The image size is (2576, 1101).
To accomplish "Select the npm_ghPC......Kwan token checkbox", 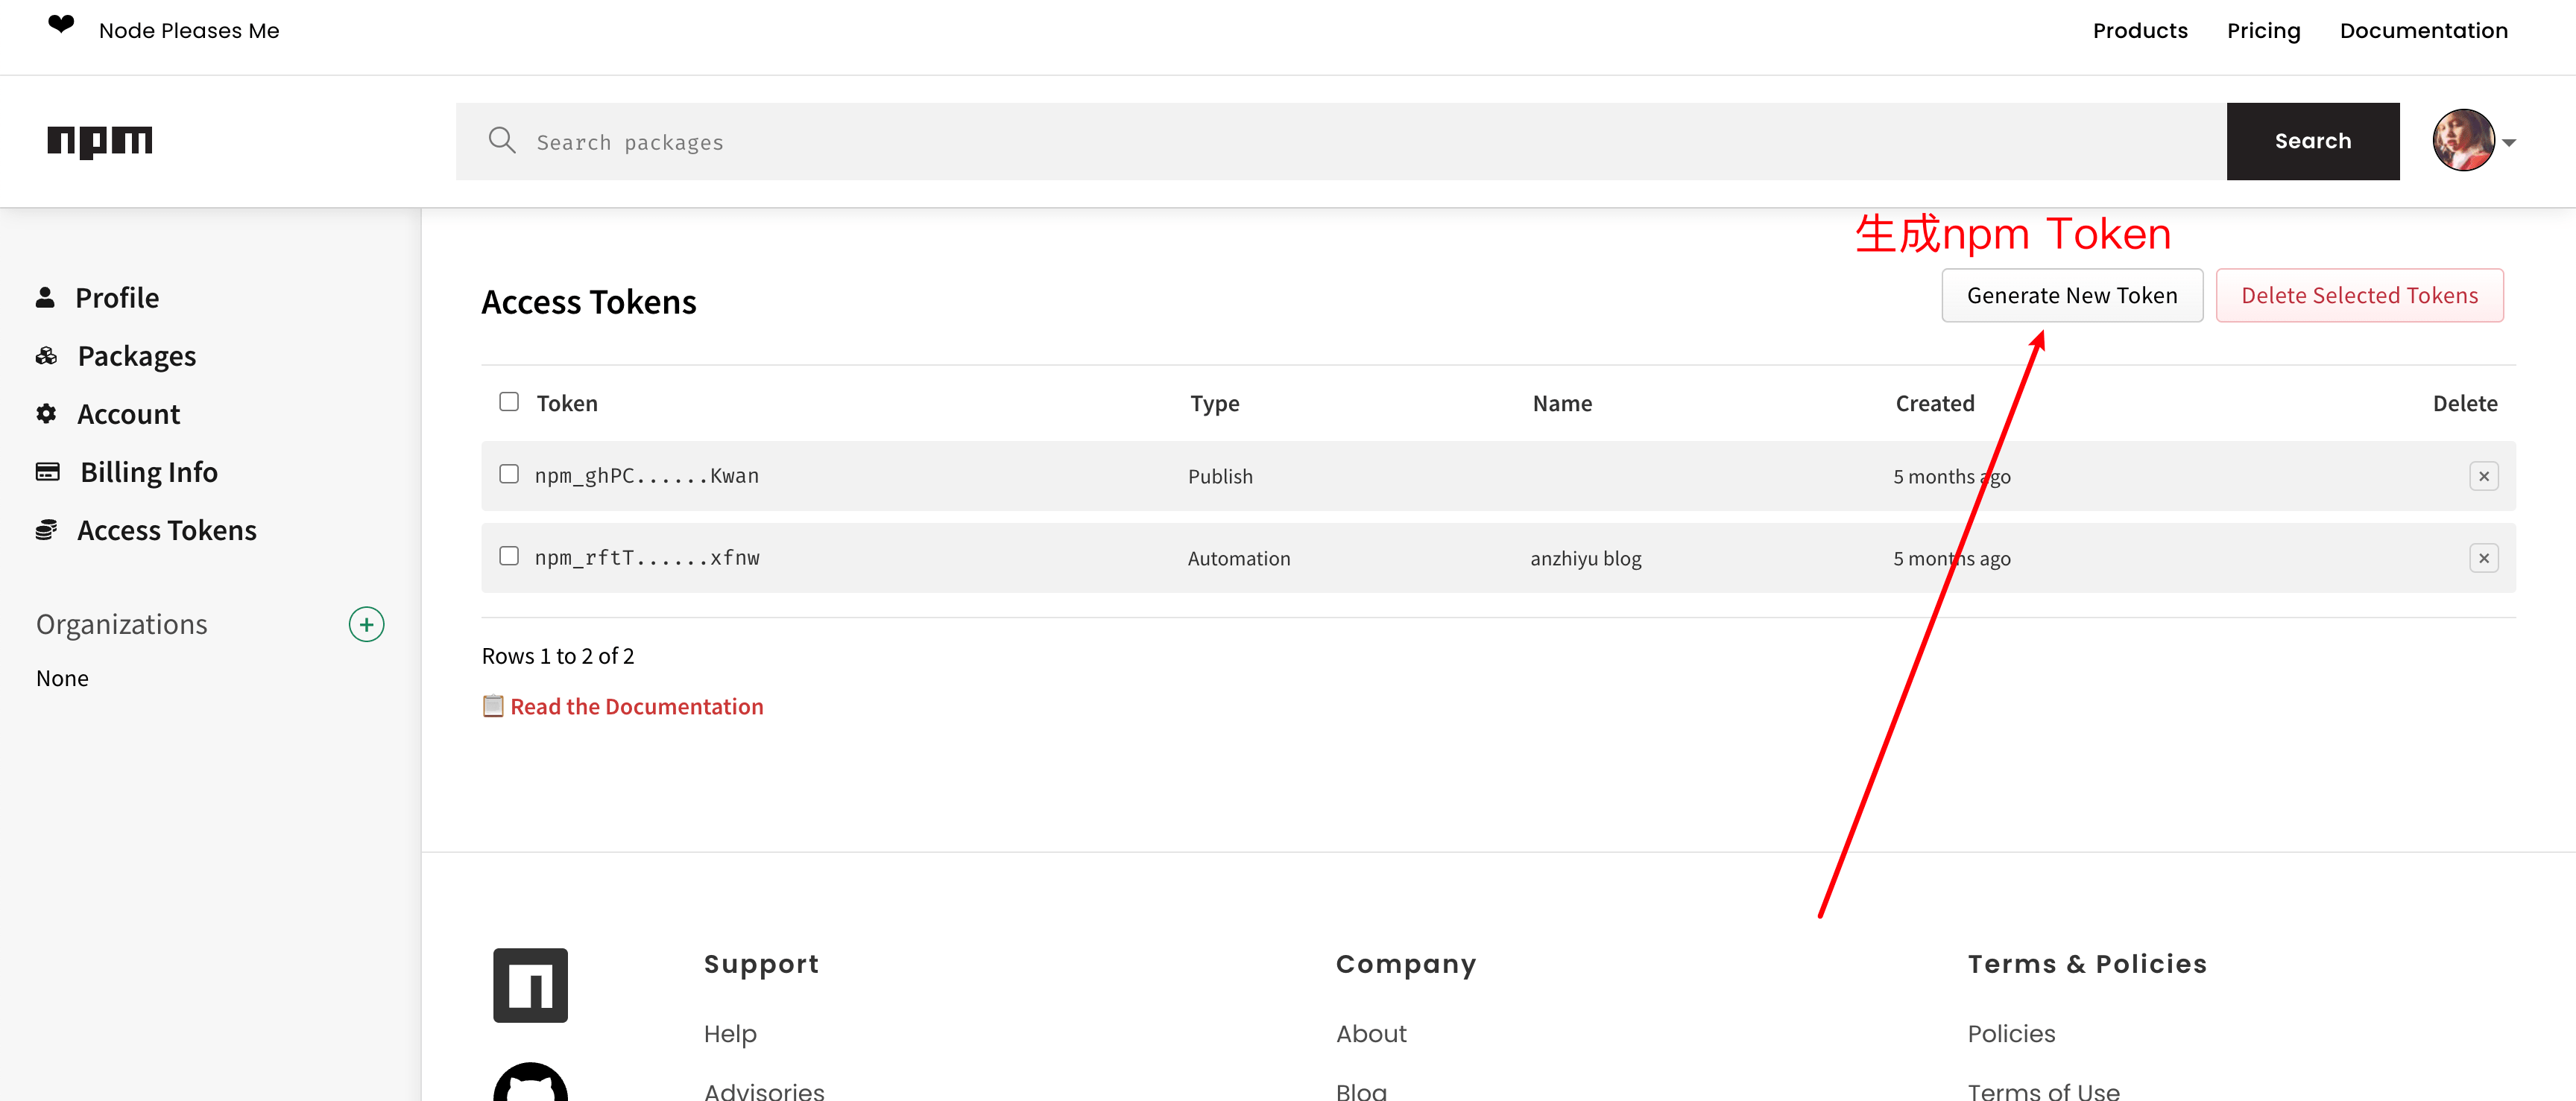I will (509, 475).
